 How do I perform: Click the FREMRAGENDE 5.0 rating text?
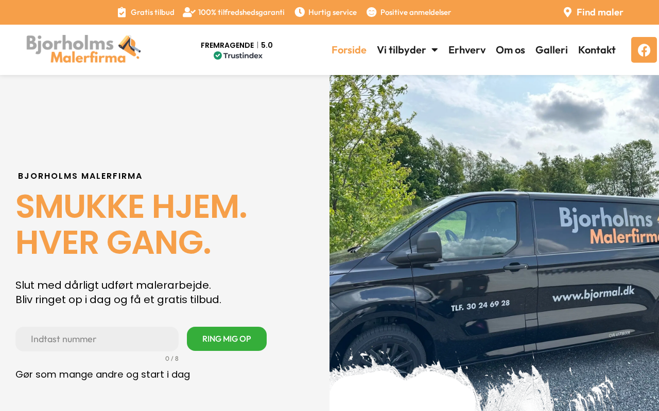(x=237, y=45)
